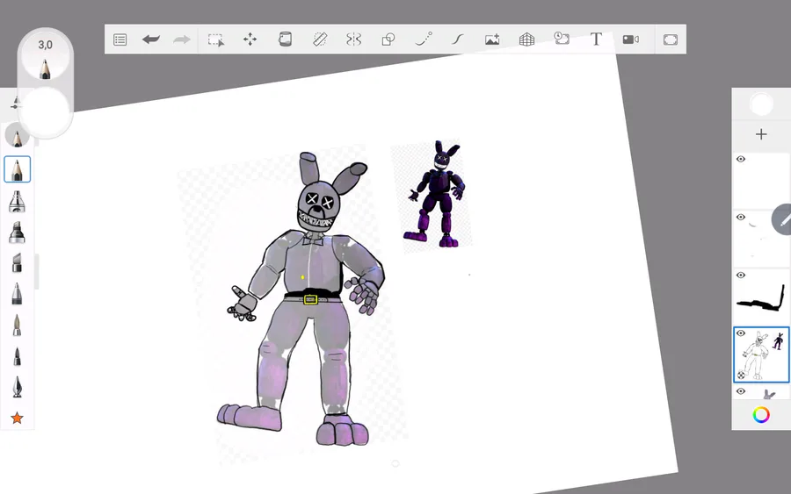
Task: Start video recording with the camera icon
Action: pyautogui.click(x=630, y=39)
